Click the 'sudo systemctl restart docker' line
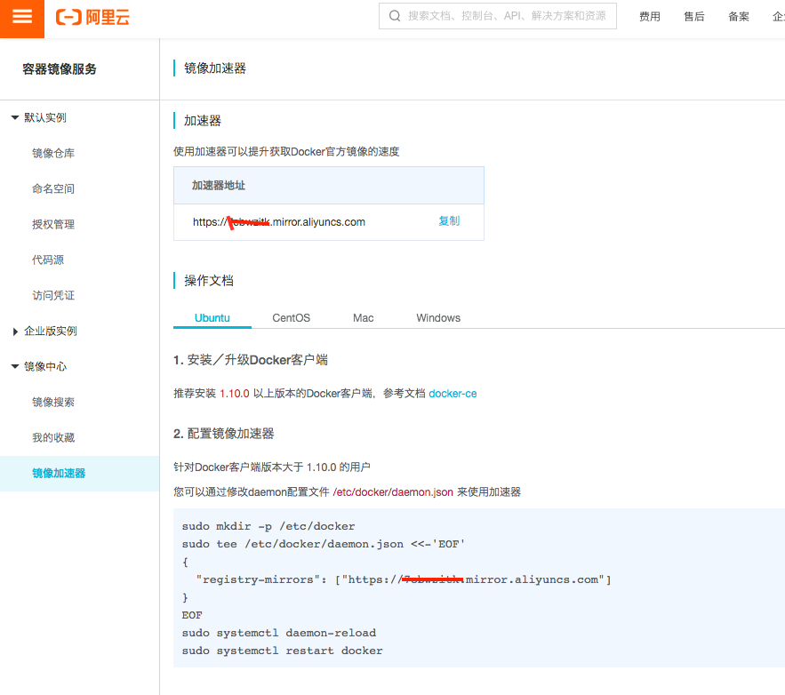 click(x=282, y=651)
